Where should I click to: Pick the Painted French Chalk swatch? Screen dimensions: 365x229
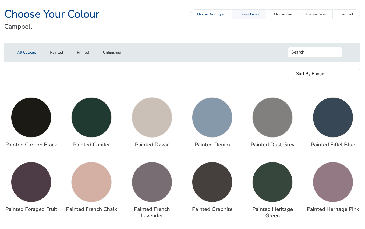click(x=91, y=182)
